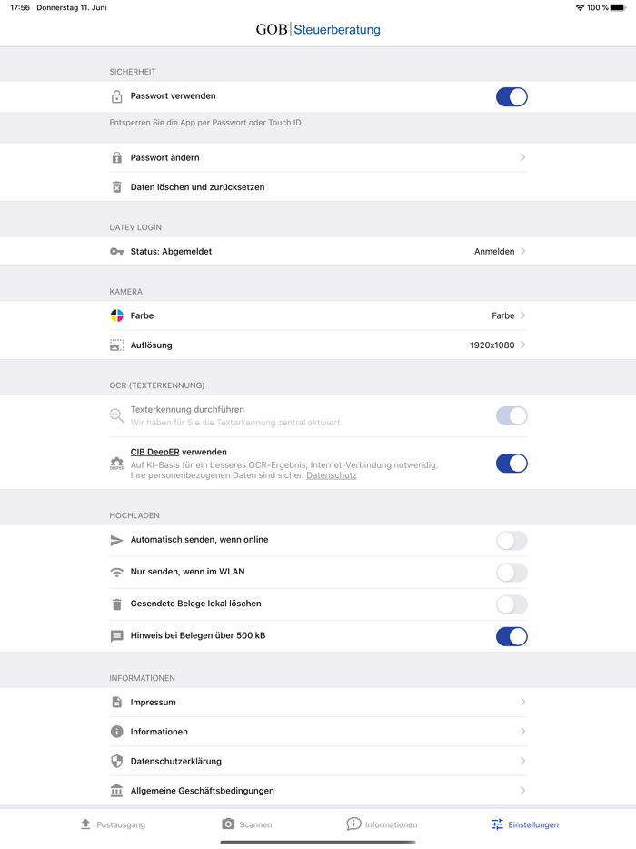Image resolution: width=636 pixels, height=849 pixels.
Task: Turn off Hinweis bei Belegen über 500 kB
Action: [512, 636]
